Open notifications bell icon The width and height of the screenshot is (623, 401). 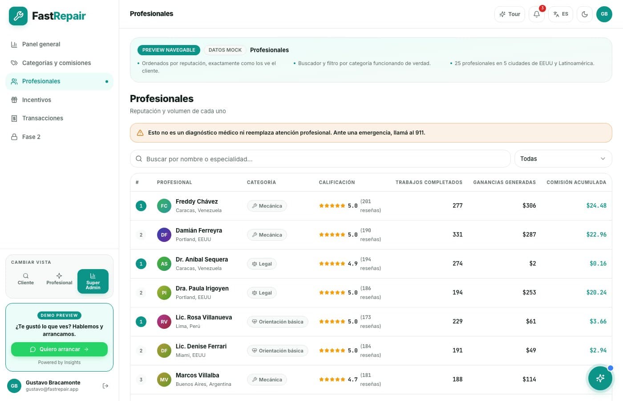point(537,14)
